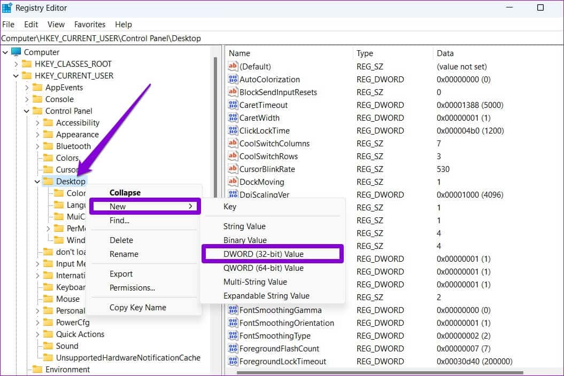Click the Console folder icon
564x376 pixels.
click(x=37, y=99)
